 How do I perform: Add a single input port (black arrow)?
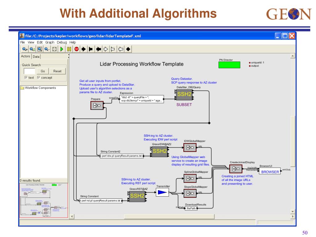click(x=84, y=49)
